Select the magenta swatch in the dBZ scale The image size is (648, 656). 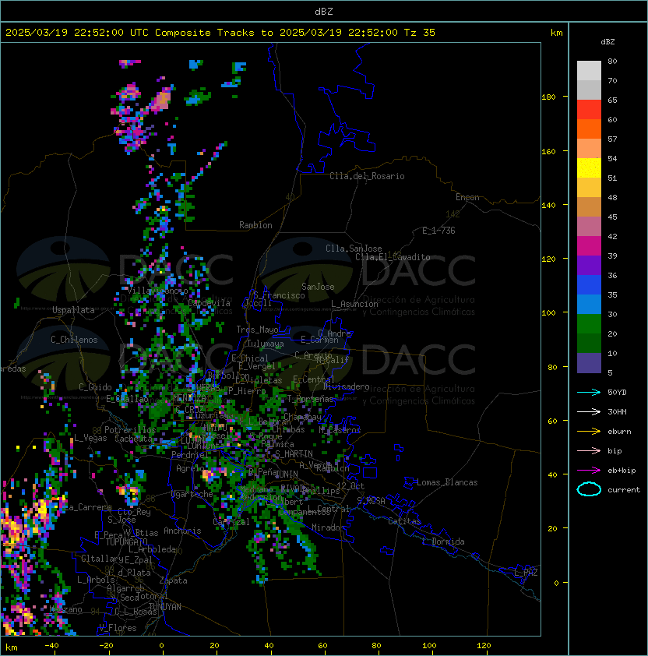(589, 246)
